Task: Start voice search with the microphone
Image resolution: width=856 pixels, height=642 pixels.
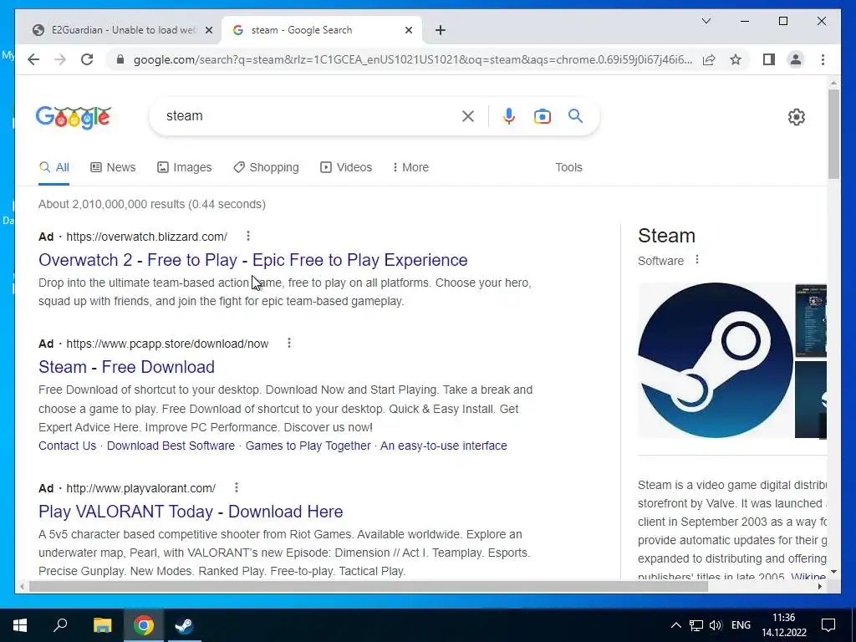Action: click(x=509, y=115)
